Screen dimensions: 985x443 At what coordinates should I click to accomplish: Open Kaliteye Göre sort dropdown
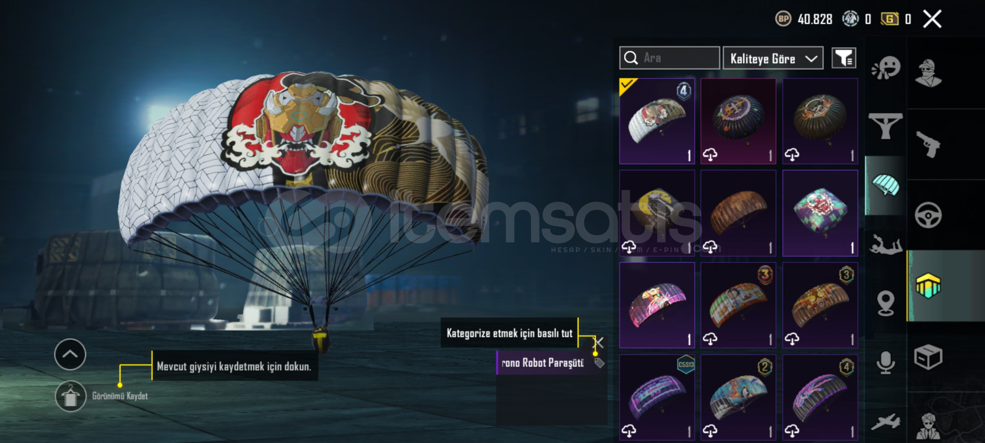click(773, 58)
